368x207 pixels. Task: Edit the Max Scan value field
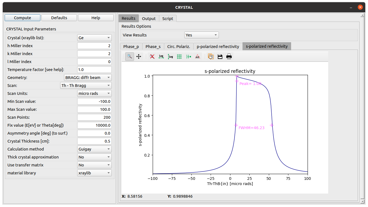[94, 109]
